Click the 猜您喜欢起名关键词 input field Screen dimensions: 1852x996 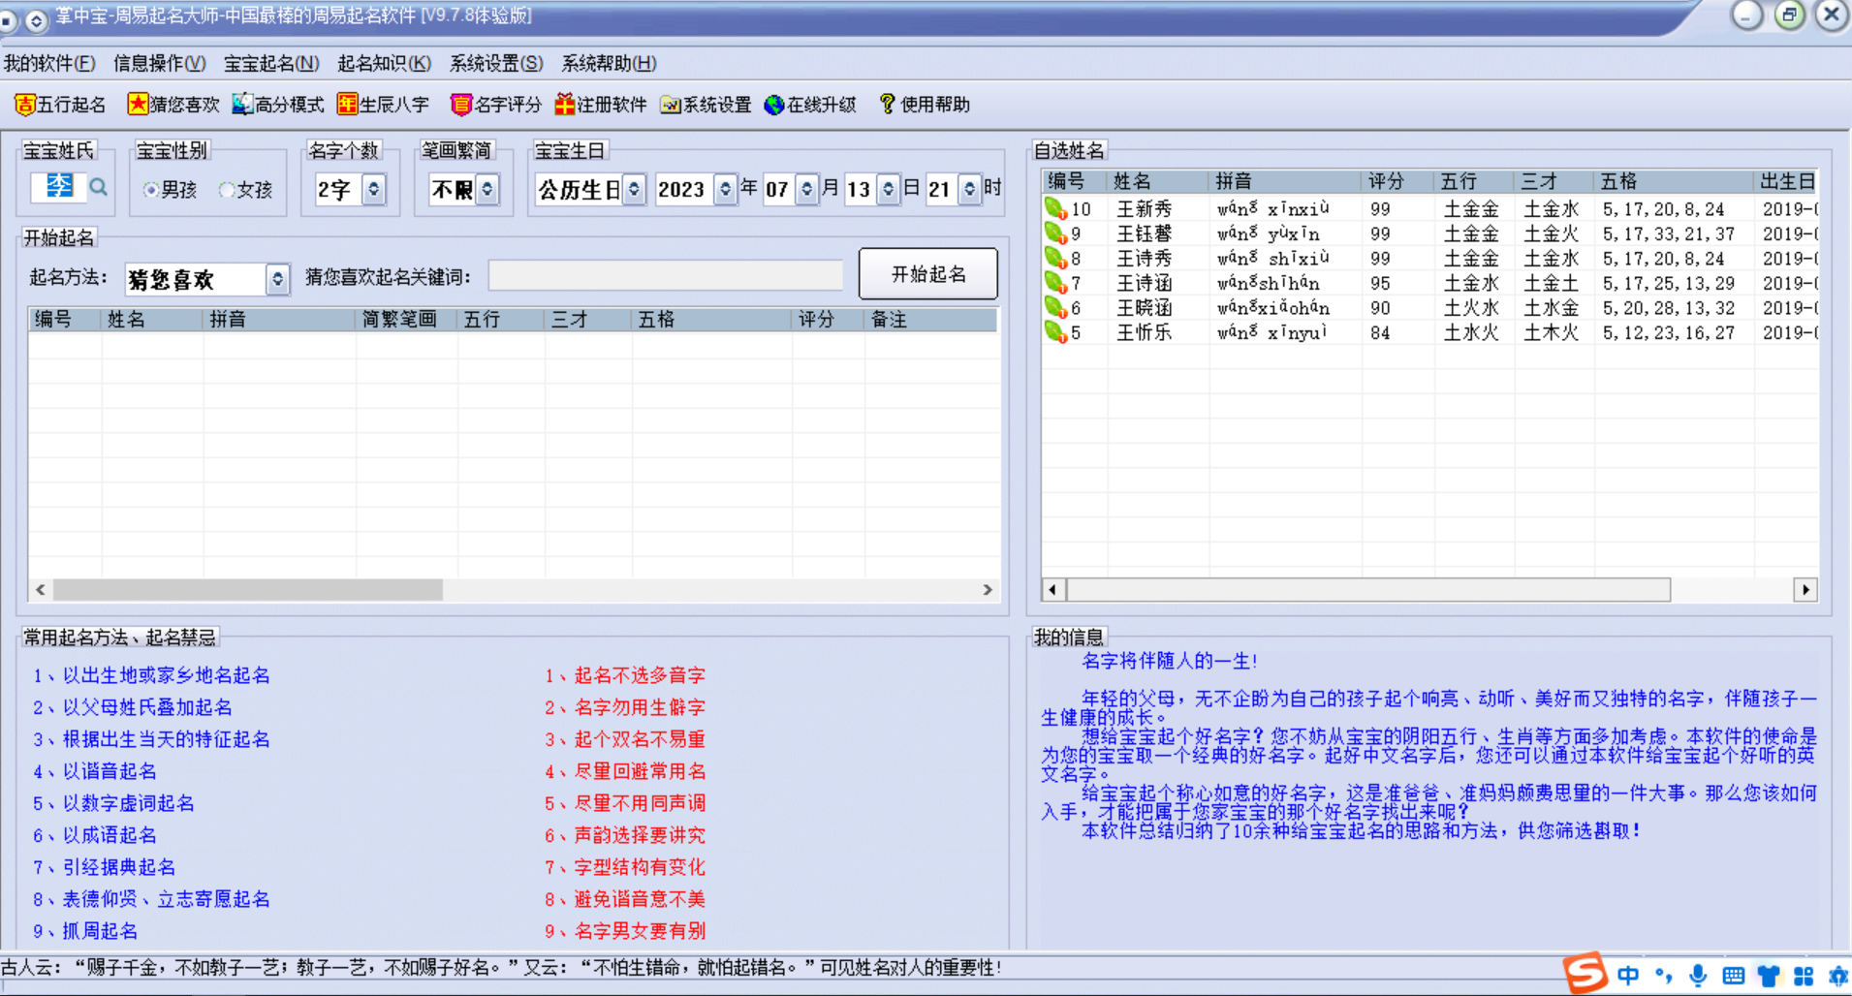coord(666,277)
